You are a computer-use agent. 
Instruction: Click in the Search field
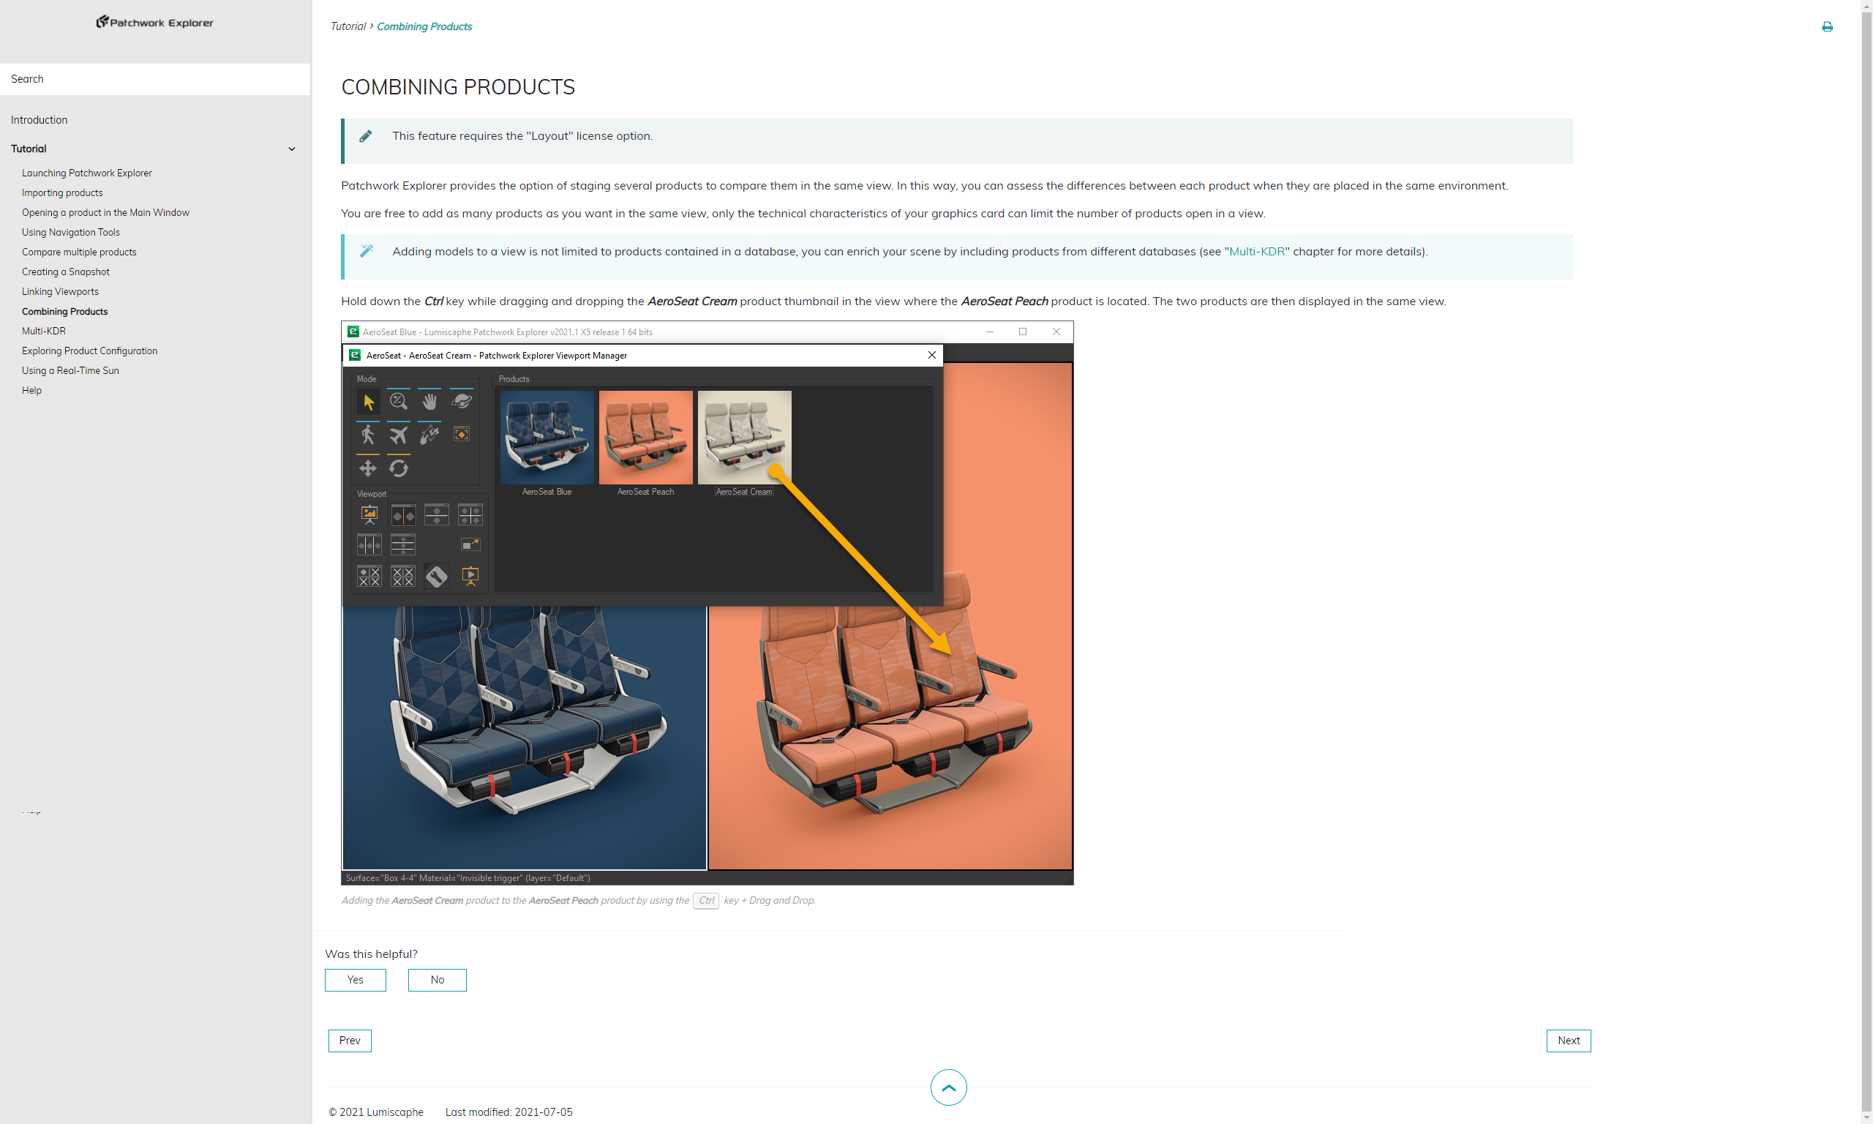pos(155,79)
